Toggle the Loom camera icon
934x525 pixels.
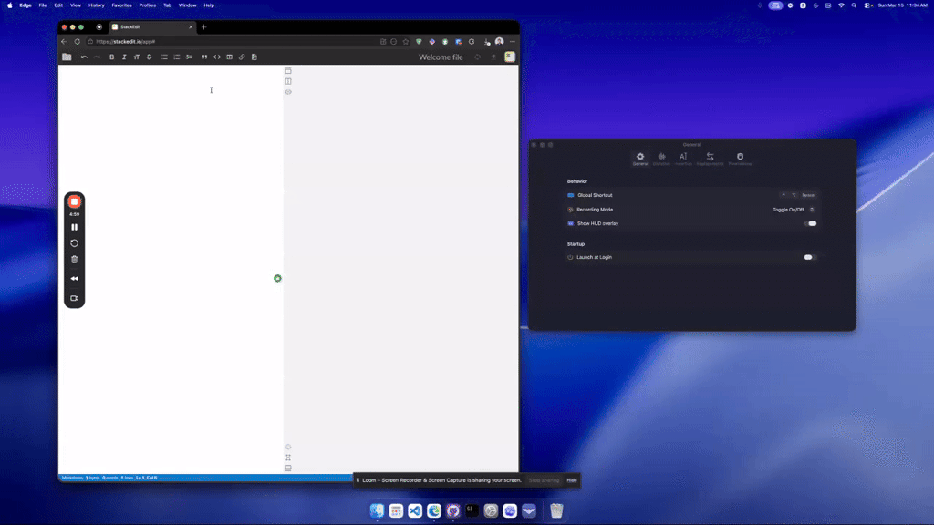click(75, 298)
